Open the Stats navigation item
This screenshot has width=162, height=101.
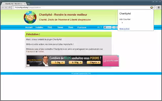(x=71, y=27)
